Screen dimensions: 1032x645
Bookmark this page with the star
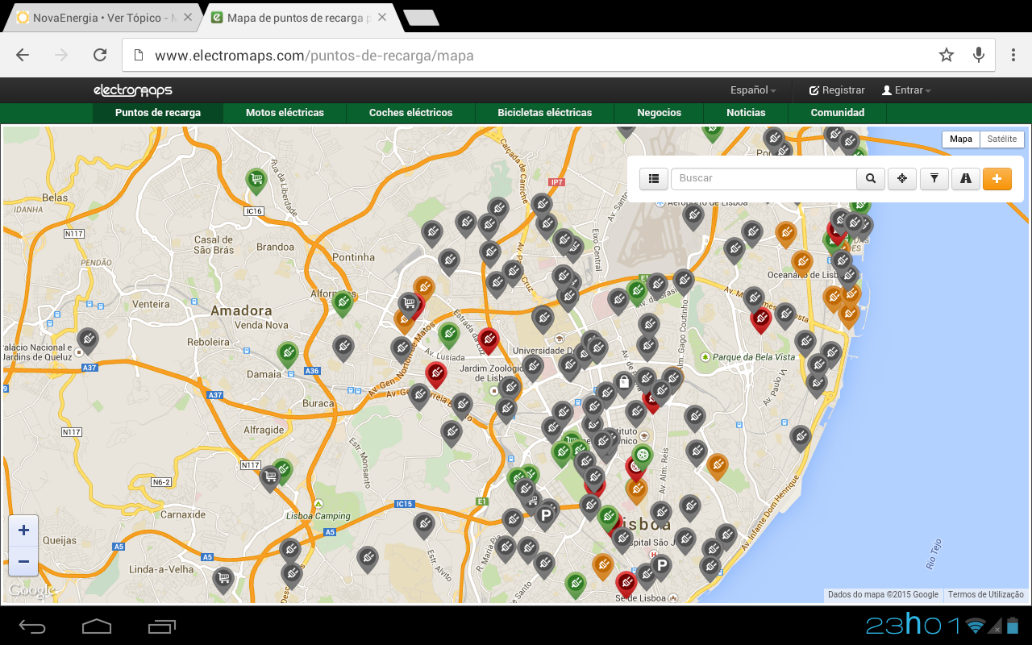pyautogui.click(x=947, y=55)
